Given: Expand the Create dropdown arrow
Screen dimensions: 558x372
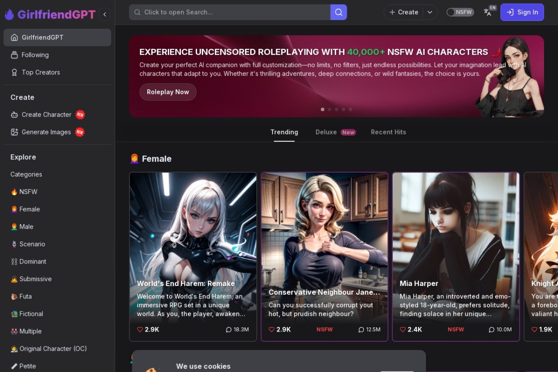Looking at the screenshot, I should click(x=430, y=12).
